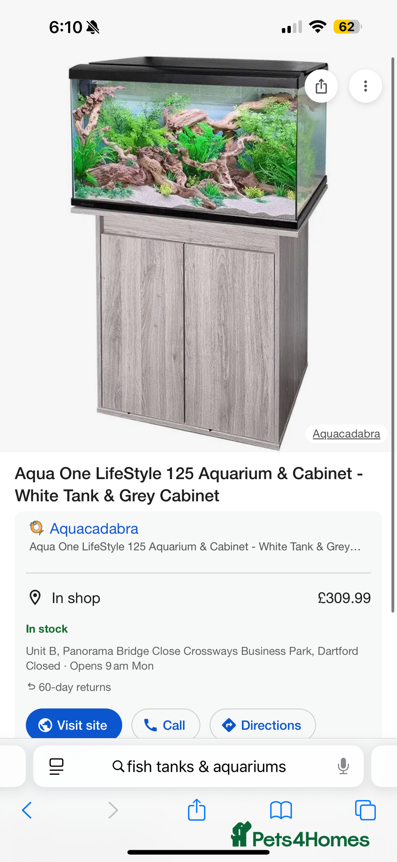The image size is (397, 862).
Task: Share the aquarium product image
Action: 321,86
